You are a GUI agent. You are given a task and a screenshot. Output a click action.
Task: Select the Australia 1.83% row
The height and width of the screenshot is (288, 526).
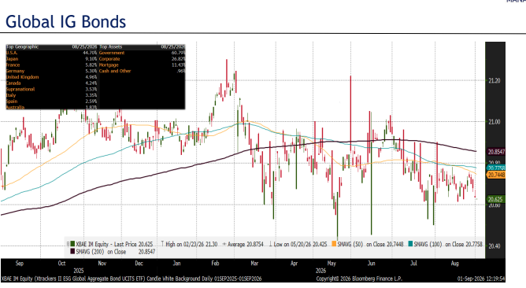[x=52, y=107]
